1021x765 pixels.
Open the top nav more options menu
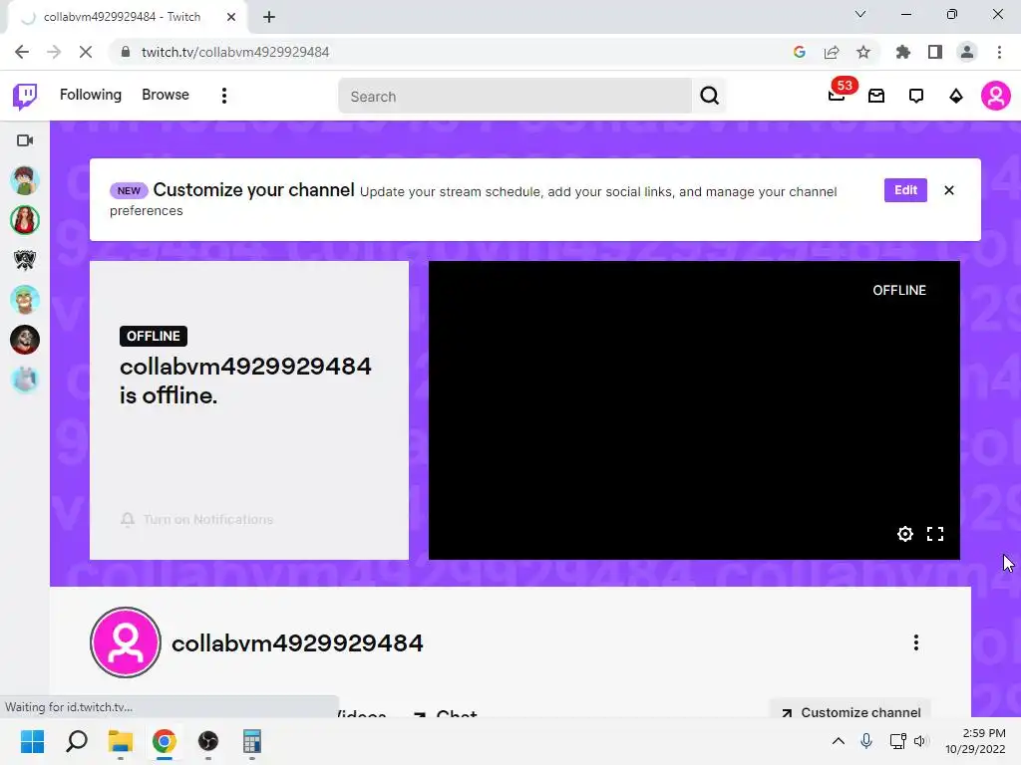[224, 96]
